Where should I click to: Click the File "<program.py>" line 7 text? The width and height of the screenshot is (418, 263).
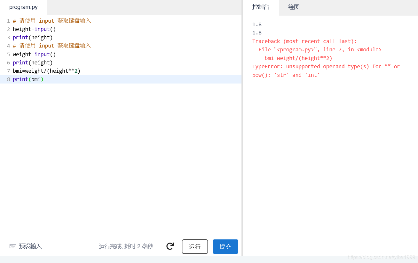[x=320, y=49]
